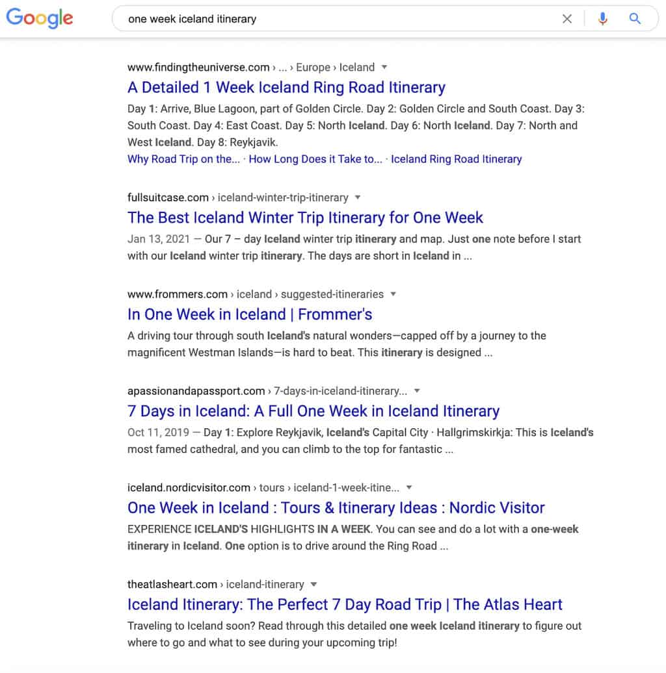Open dropdown arrow next to fullsuitcase.com URL
This screenshot has height=673, width=666.
(358, 197)
